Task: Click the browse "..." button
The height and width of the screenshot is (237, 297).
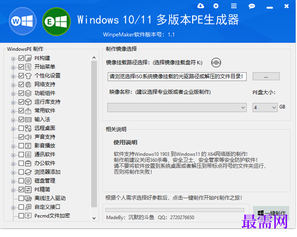Action: tap(266, 77)
